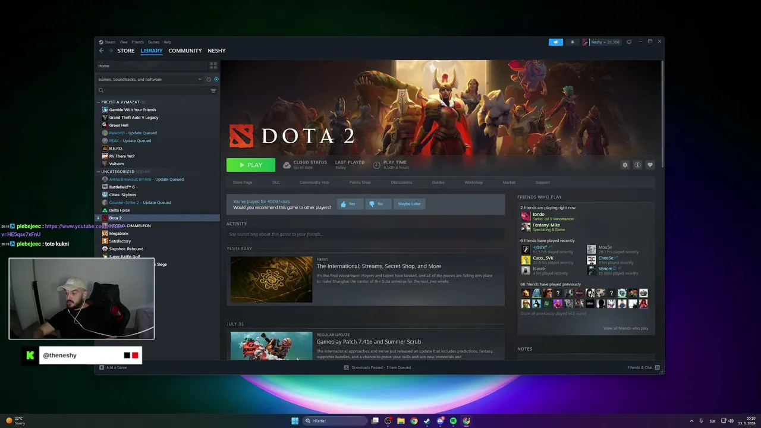Toggle show ready-to-play games filter
This screenshot has width=761, height=428.
(216, 79)
